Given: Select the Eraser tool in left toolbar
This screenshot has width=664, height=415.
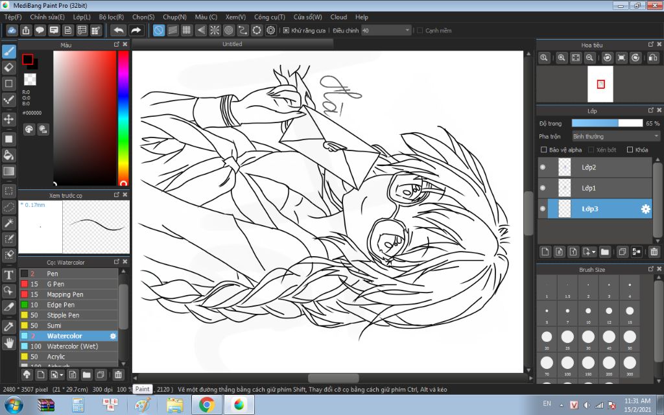Looking at the screenshot, I should coord(9,67).
